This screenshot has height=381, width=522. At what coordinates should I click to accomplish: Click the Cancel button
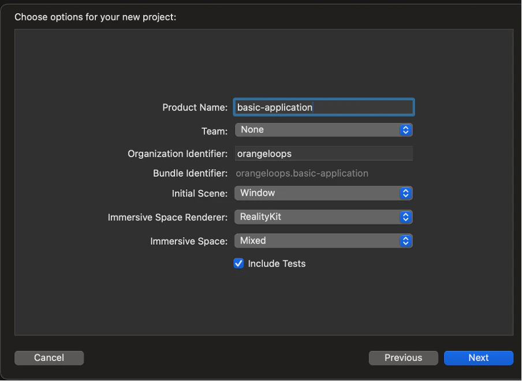click(49, 358)
